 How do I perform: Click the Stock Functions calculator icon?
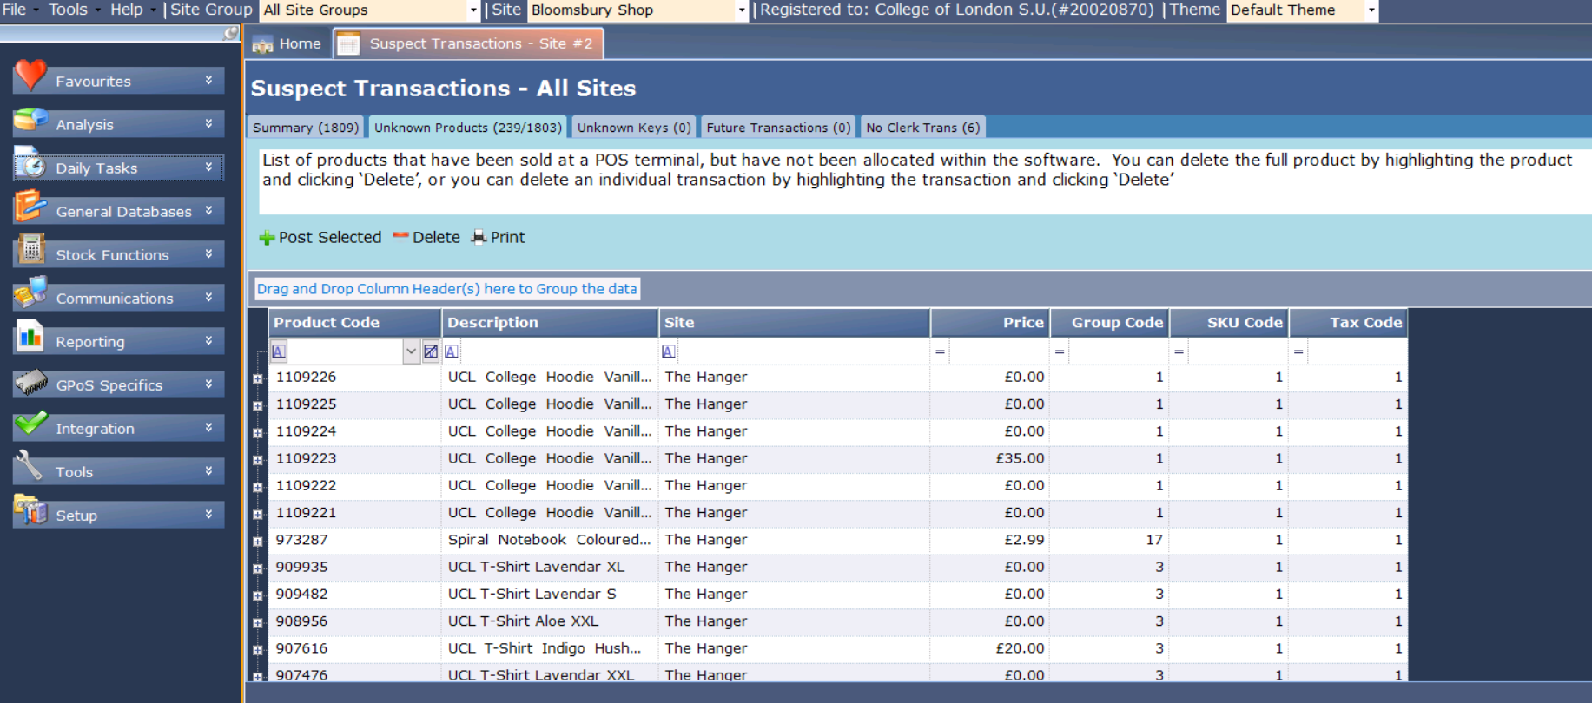30,250
